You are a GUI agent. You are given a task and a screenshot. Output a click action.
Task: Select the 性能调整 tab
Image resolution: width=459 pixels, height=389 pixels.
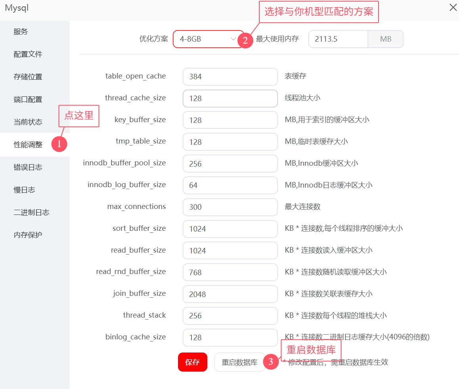click(x=25, y=145)
